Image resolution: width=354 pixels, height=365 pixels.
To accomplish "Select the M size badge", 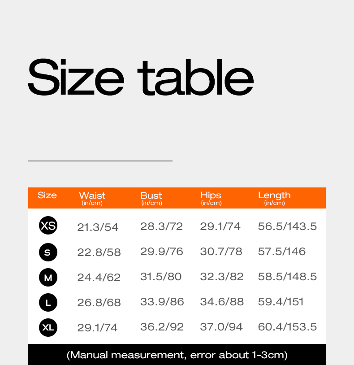I will (x=48, y=277).
